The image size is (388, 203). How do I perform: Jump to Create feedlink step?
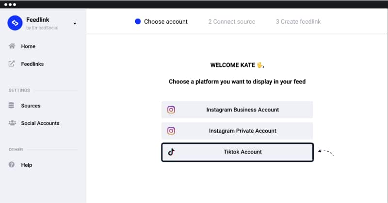(298, 21)
